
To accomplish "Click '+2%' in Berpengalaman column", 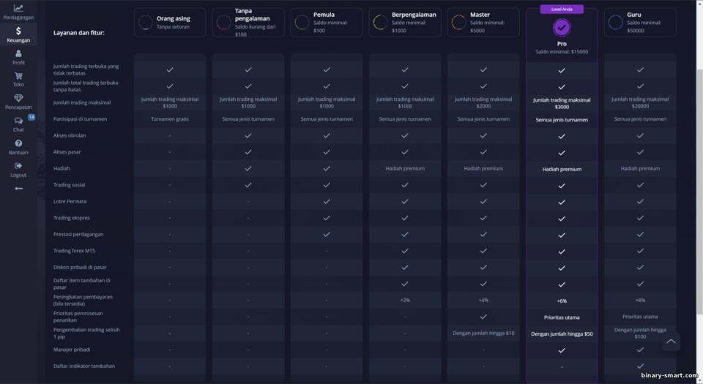I will click(x=405, y=301).
